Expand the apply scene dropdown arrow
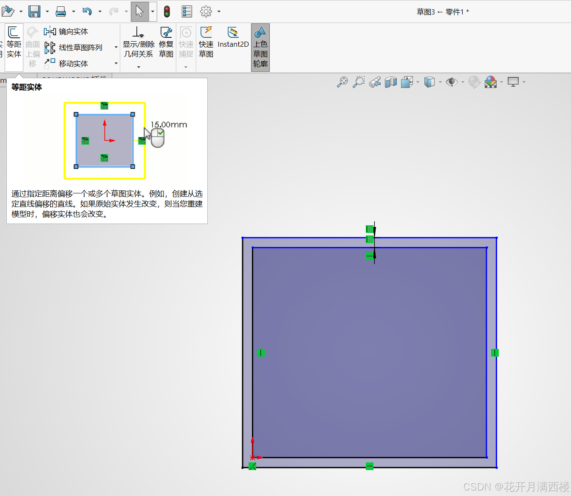Image resolution: width=571 pixels, height=496 pixels. coord(502,82)
